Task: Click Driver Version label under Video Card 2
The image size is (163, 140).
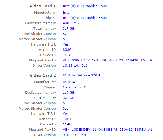Action: [44, 135]
